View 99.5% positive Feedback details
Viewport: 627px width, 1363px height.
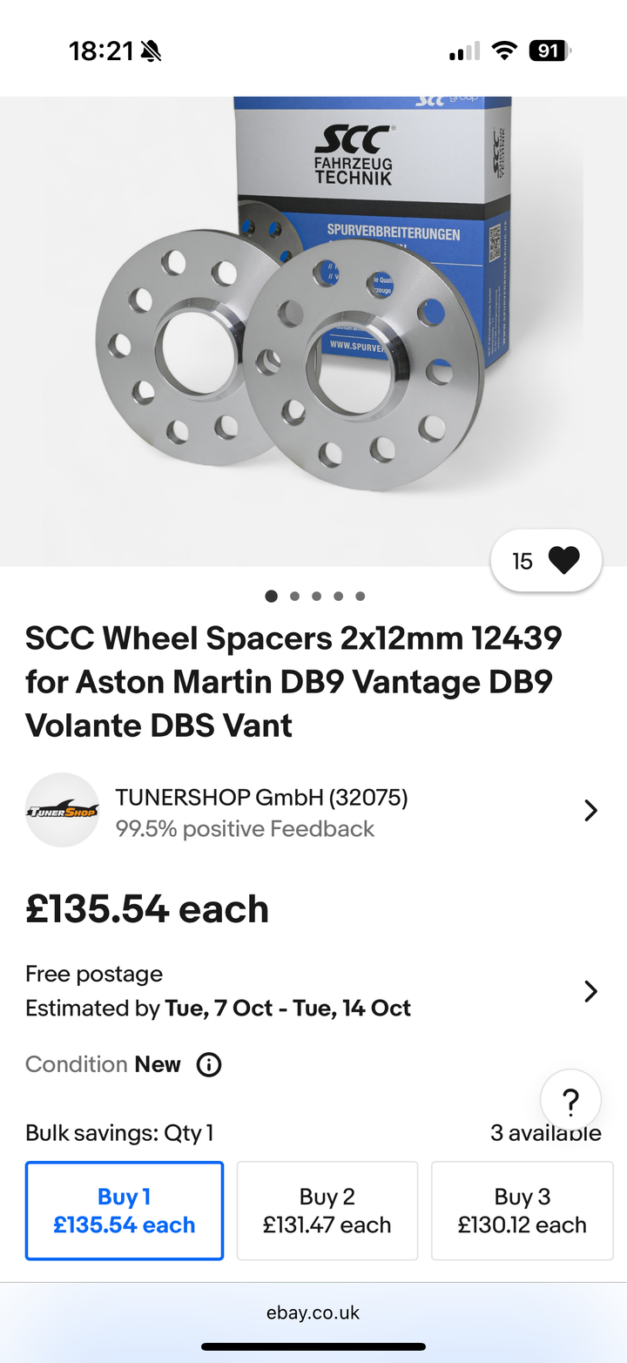(x=245, y=828)
